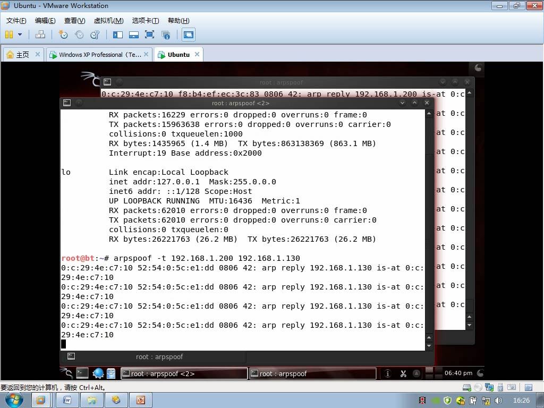Take a snapshot of the virtual machine
The height and width of the screenshot is (408, 544).
pyautogui.click(x=63, y=35)
